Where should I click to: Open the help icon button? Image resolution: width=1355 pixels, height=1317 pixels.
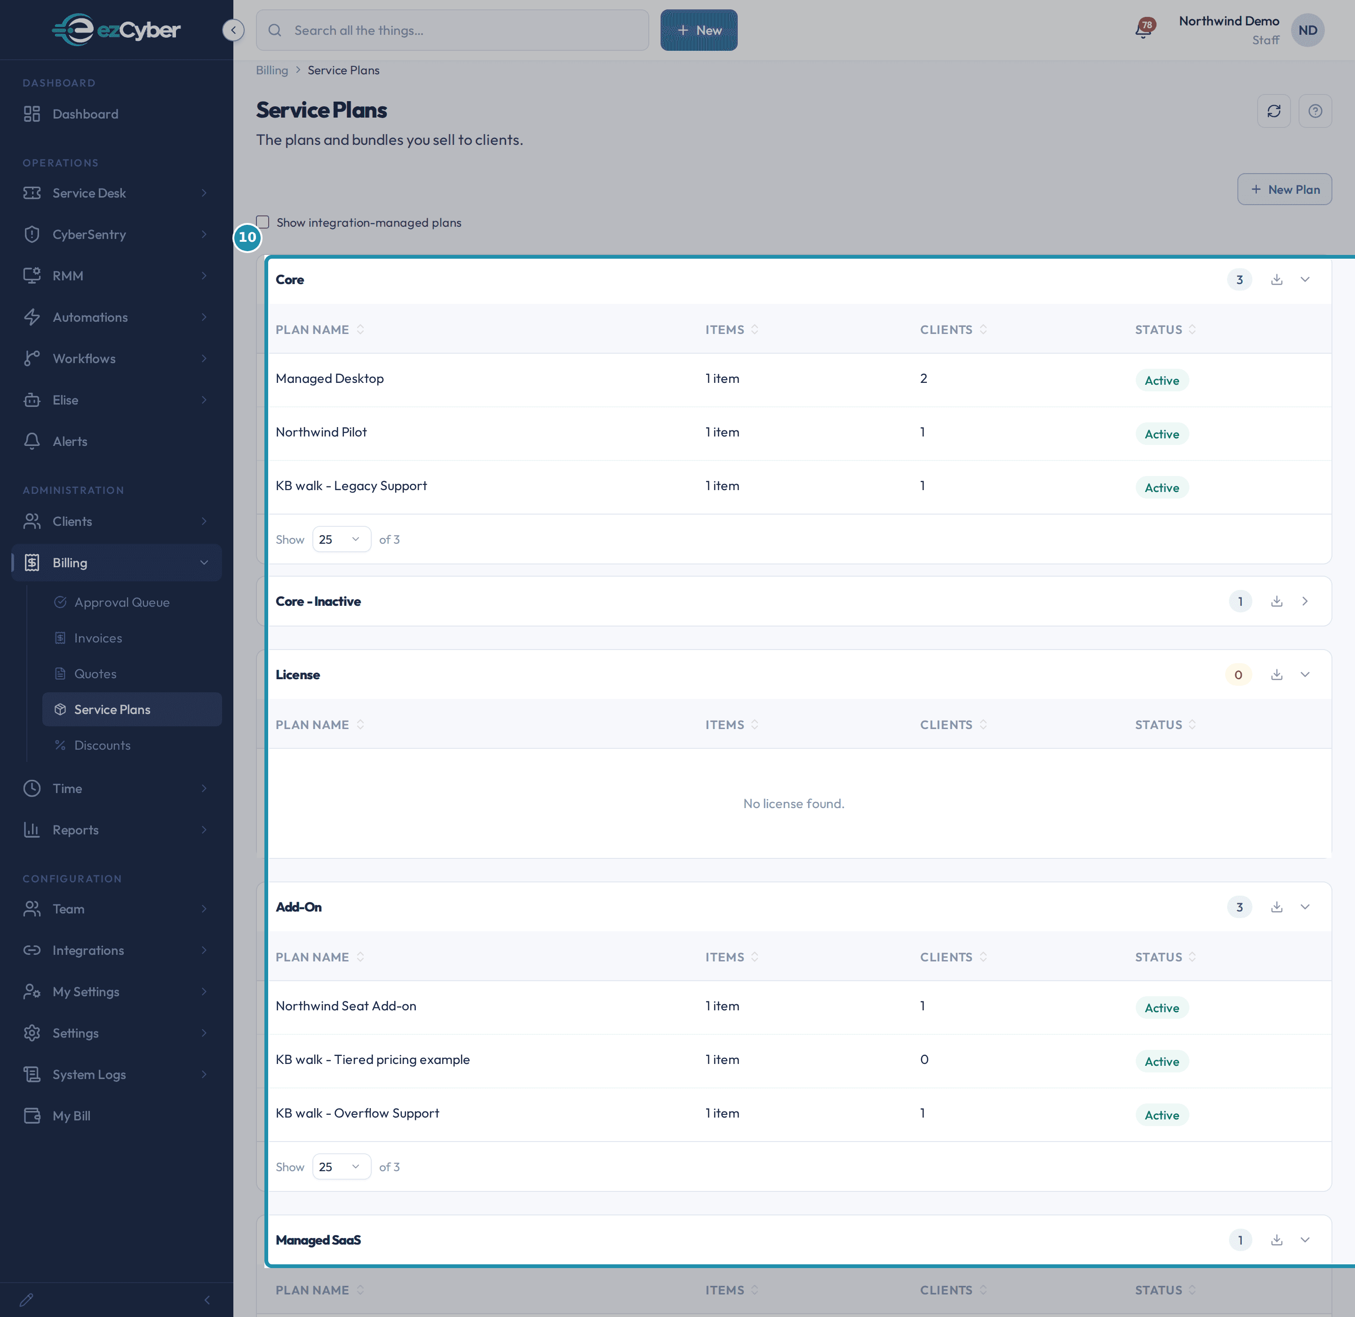pyautogui.click(x=1315, y=111)
